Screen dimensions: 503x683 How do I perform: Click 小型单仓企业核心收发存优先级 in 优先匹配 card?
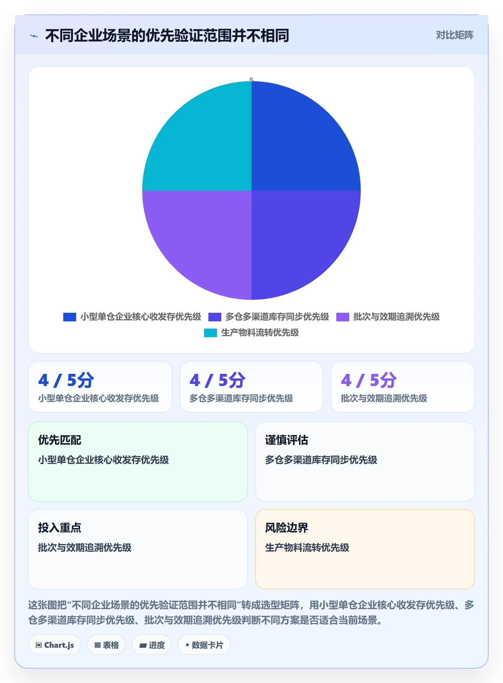tap(103, 460)
